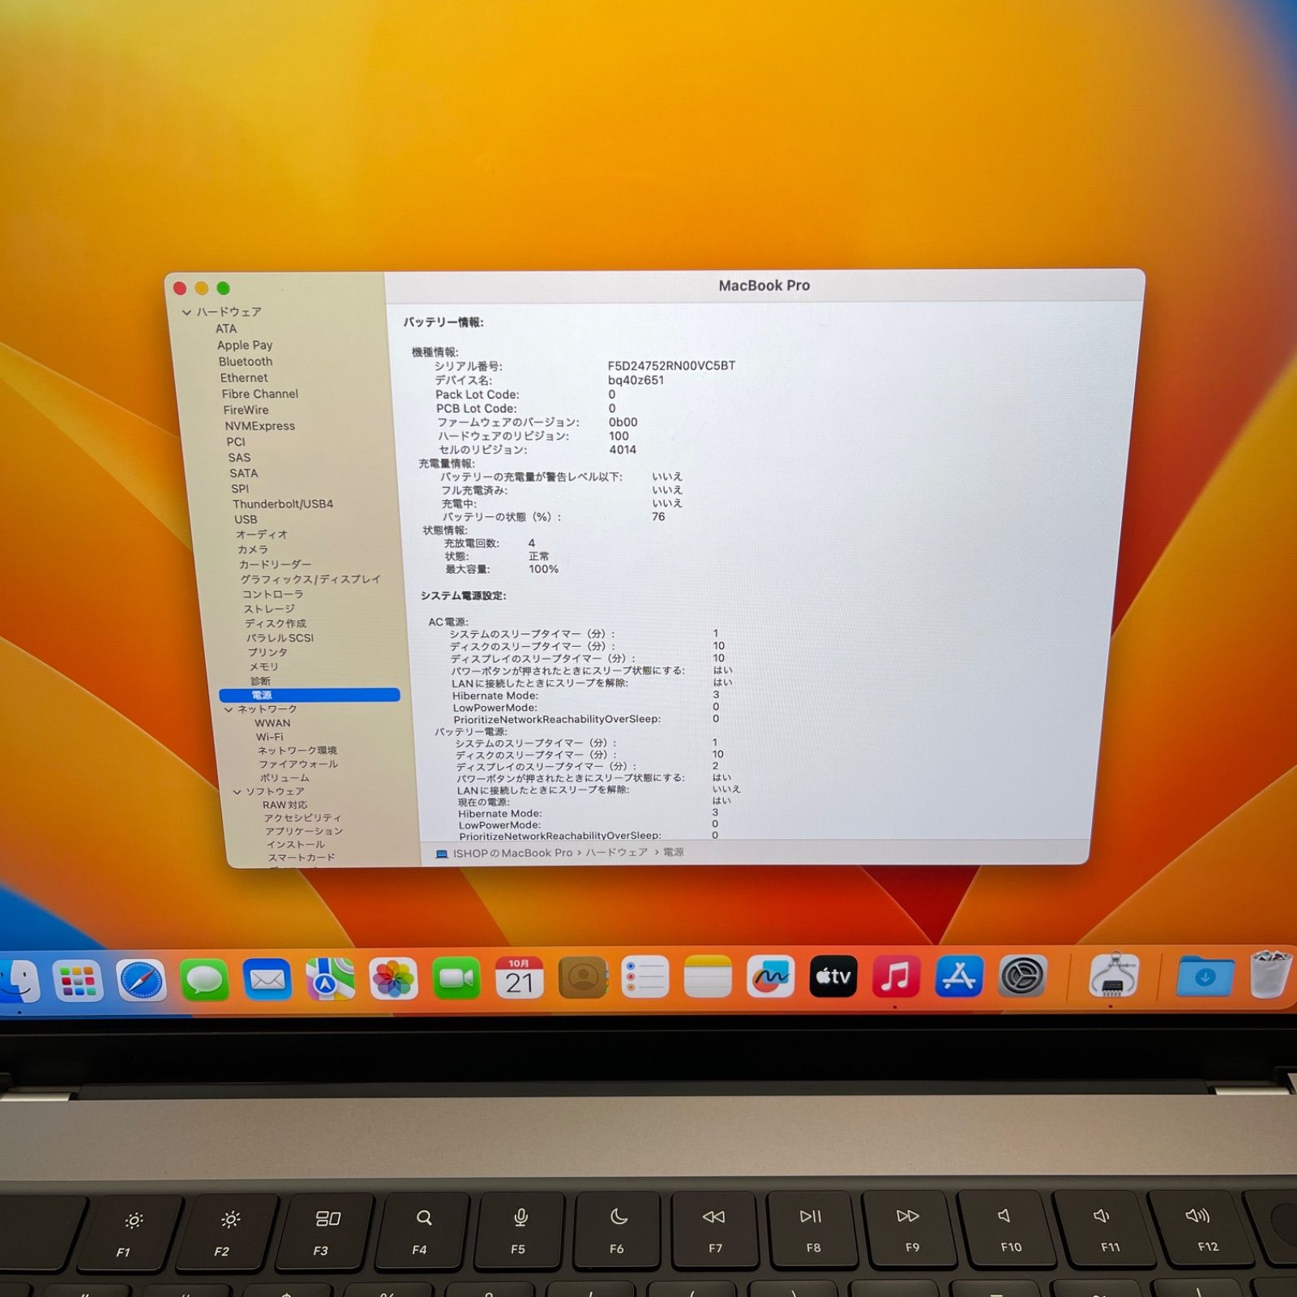
Task: Open the Photos app icon
Action: pos(393,979)
